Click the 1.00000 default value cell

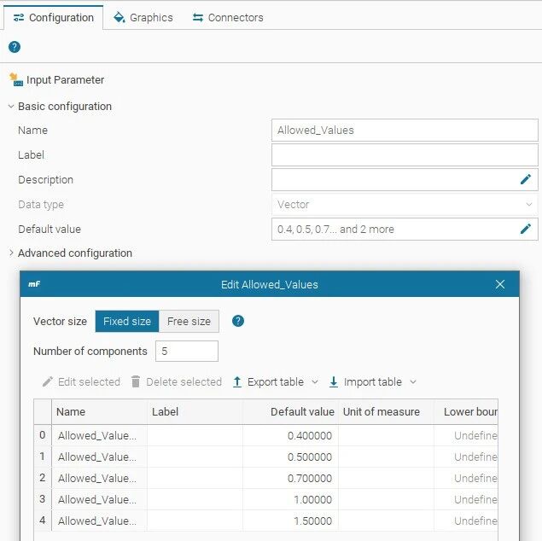coord(290,499)
